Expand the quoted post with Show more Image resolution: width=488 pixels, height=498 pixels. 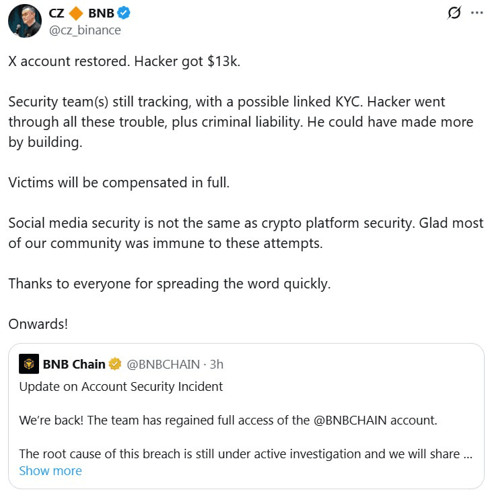pyautogui.click(x=50, y=470)
